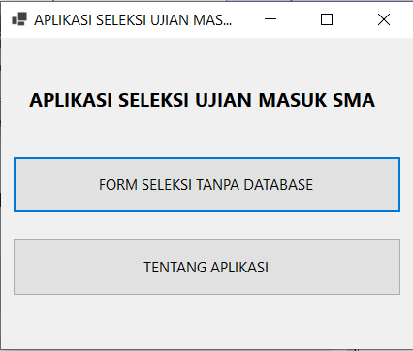
Task: Click the word DATABASE on the first button
Action: click(278, 185)
